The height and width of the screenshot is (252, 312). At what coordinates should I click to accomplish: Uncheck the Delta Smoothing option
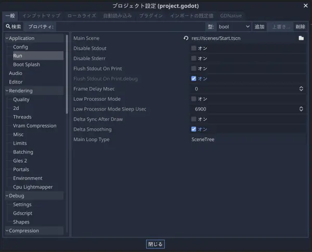(193, 129)
